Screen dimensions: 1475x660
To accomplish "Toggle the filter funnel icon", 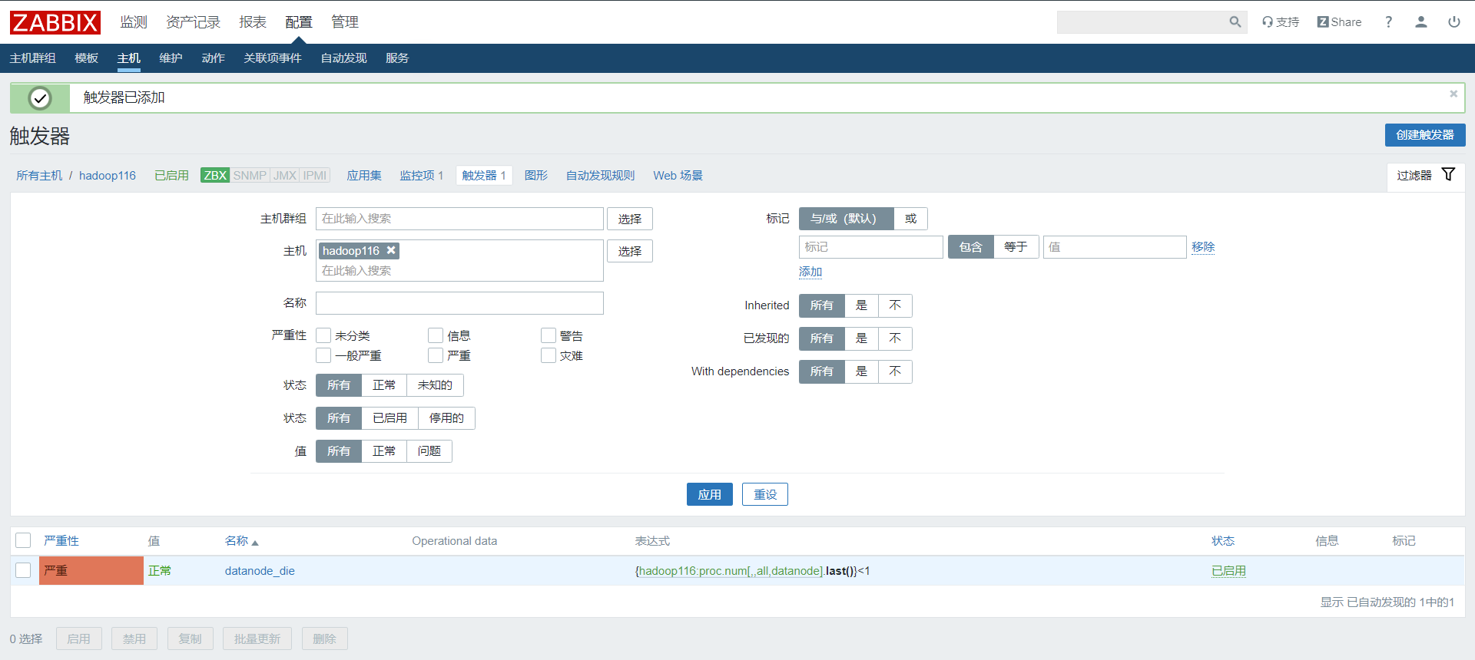I will coord(1448,175).
